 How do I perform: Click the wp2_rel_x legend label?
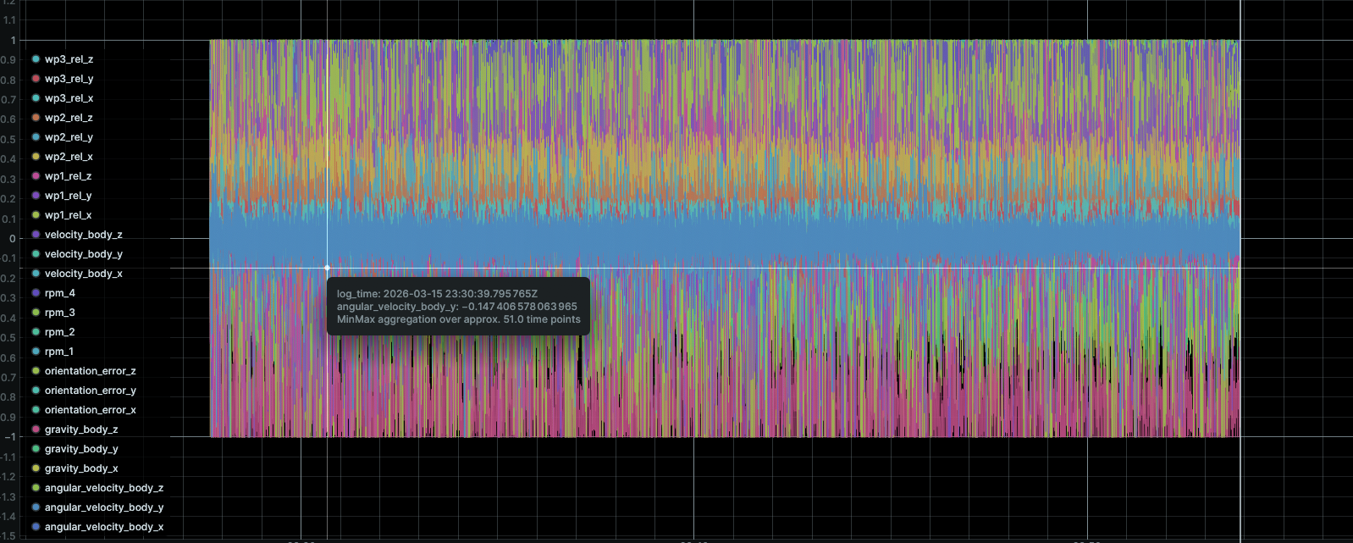[x=69, y=157]
